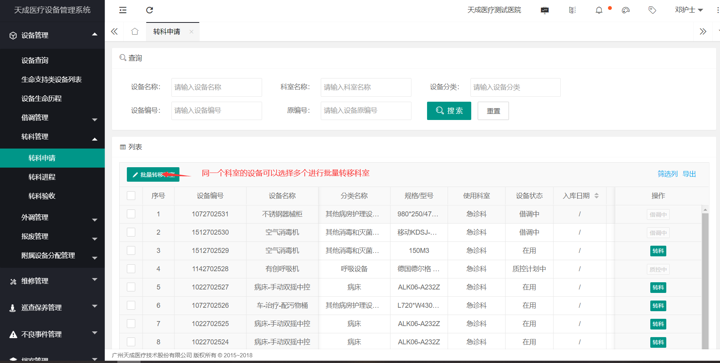Click the building map icon in header
Screen dimensions: 720x363
click(x=572, y=10)
